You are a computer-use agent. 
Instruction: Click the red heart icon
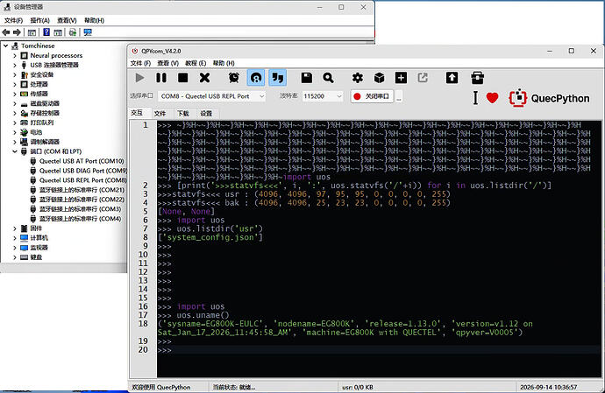[x=492, y=98]
